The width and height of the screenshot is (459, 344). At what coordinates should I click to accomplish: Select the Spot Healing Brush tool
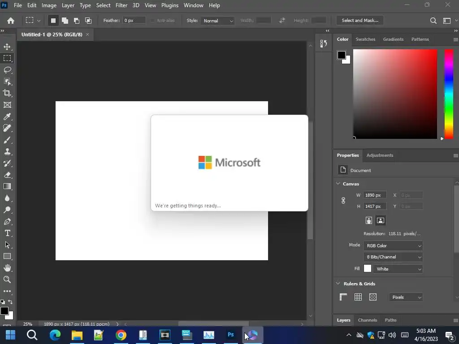coord(7,129)
